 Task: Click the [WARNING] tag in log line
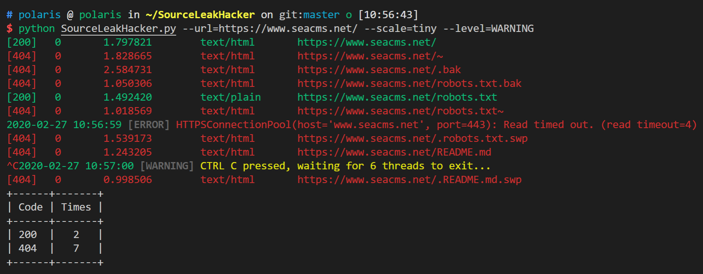pyautogui.click(x=167, y=166)
